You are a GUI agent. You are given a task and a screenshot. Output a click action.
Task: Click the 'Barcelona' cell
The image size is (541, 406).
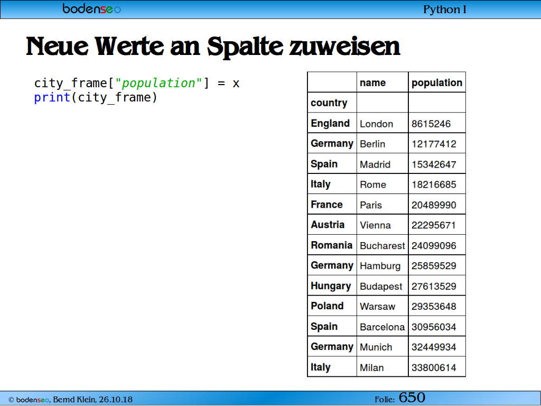coord(382,327)
